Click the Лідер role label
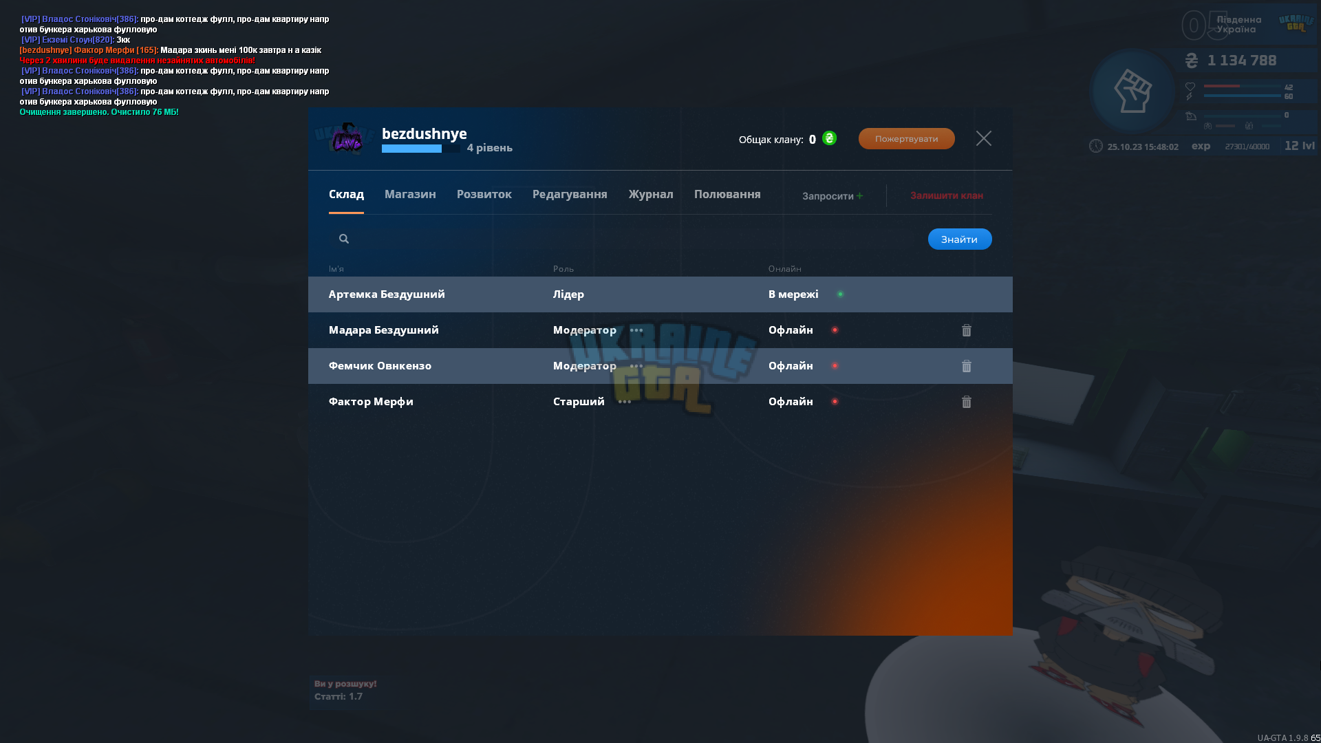 (568, 294)
